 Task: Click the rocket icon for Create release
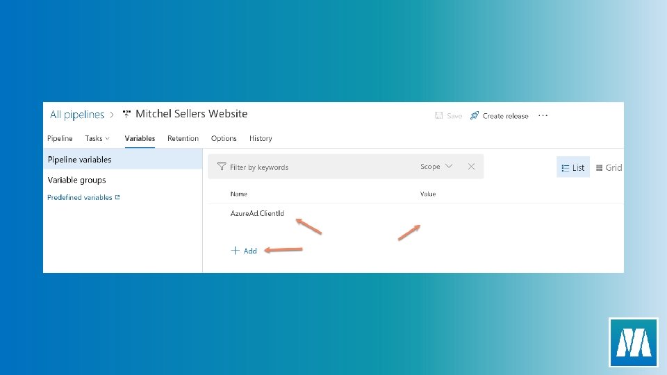click(x=475, y=115)
